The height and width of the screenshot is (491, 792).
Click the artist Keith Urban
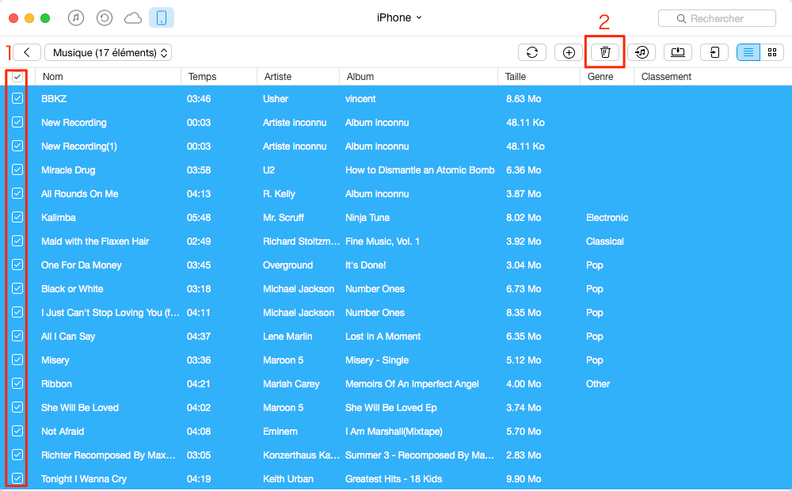288,479
